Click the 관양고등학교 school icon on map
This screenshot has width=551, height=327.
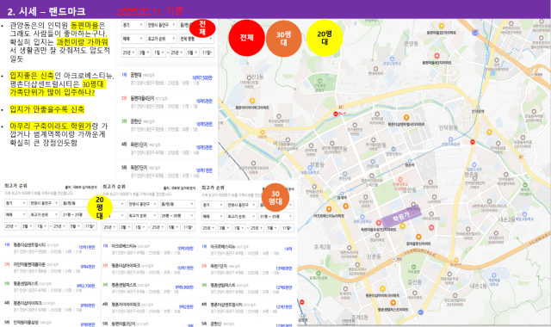coord(392,59)
